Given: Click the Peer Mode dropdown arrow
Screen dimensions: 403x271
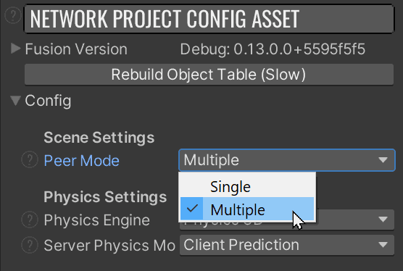Looking at the screenshot, I should pyautogui.click(x=383, y=160).
